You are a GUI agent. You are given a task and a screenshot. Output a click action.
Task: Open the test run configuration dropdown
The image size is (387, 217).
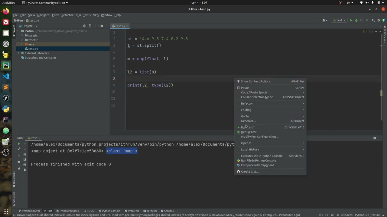339,20
